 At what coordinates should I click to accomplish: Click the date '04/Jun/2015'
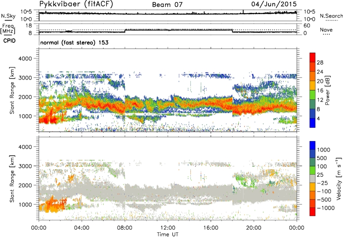pos(274,4)
